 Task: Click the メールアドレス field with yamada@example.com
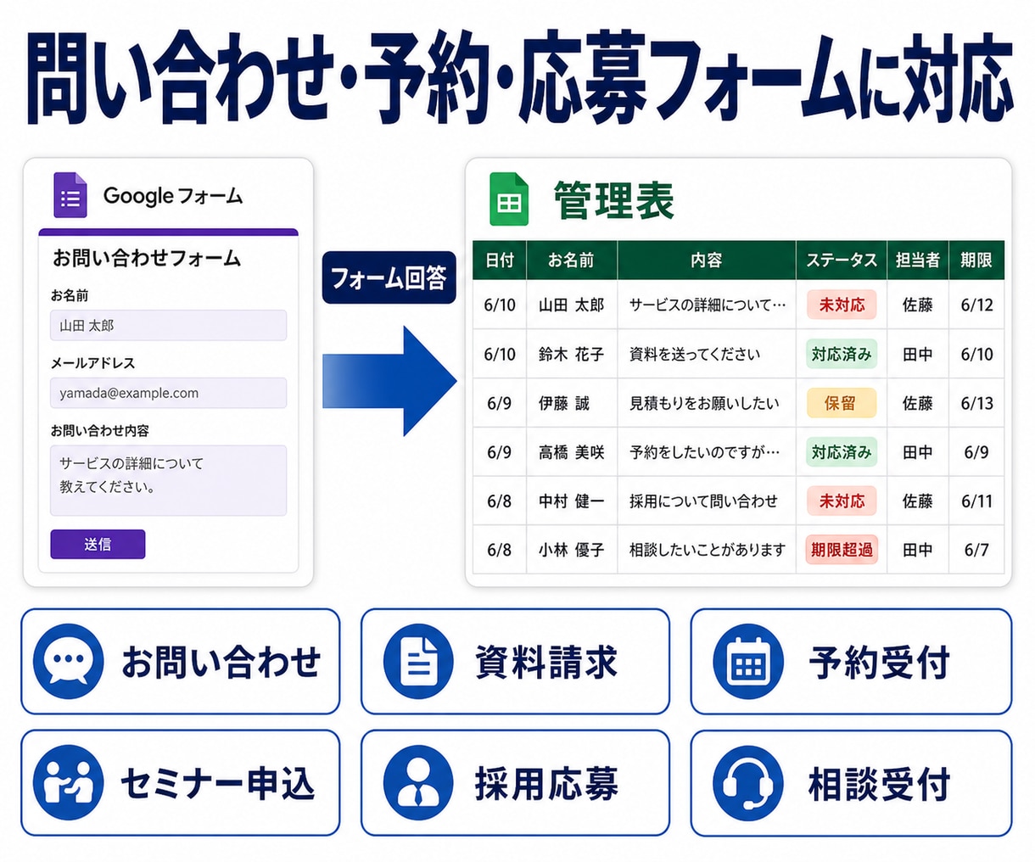[168, 393]
